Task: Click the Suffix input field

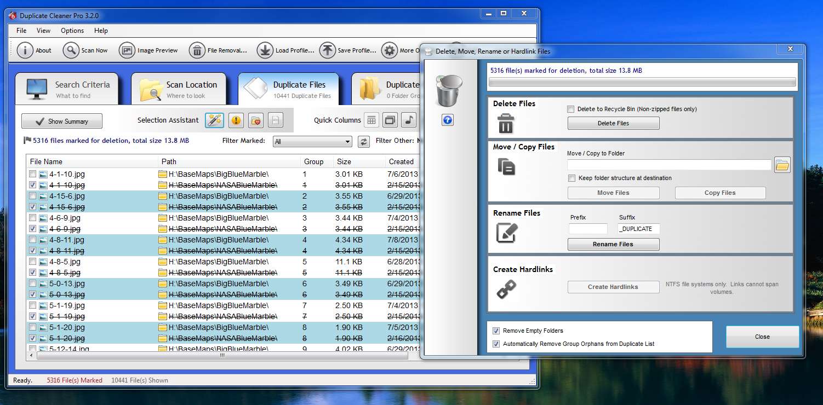Action: [x=638, y=229]
